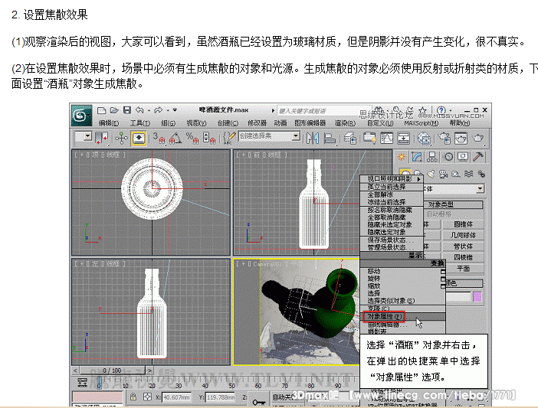This screenshot has height=408, width=538.
Task: Open the Material Editor icon
Action: tap(424, 139)
